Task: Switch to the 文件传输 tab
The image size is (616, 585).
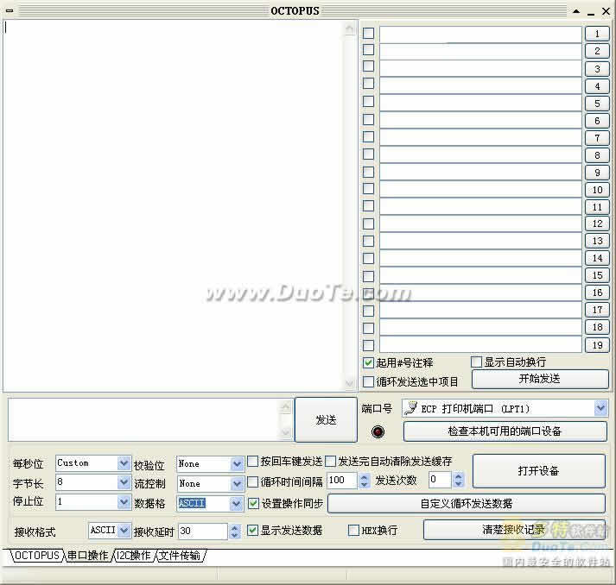Action: coord(180,556)
